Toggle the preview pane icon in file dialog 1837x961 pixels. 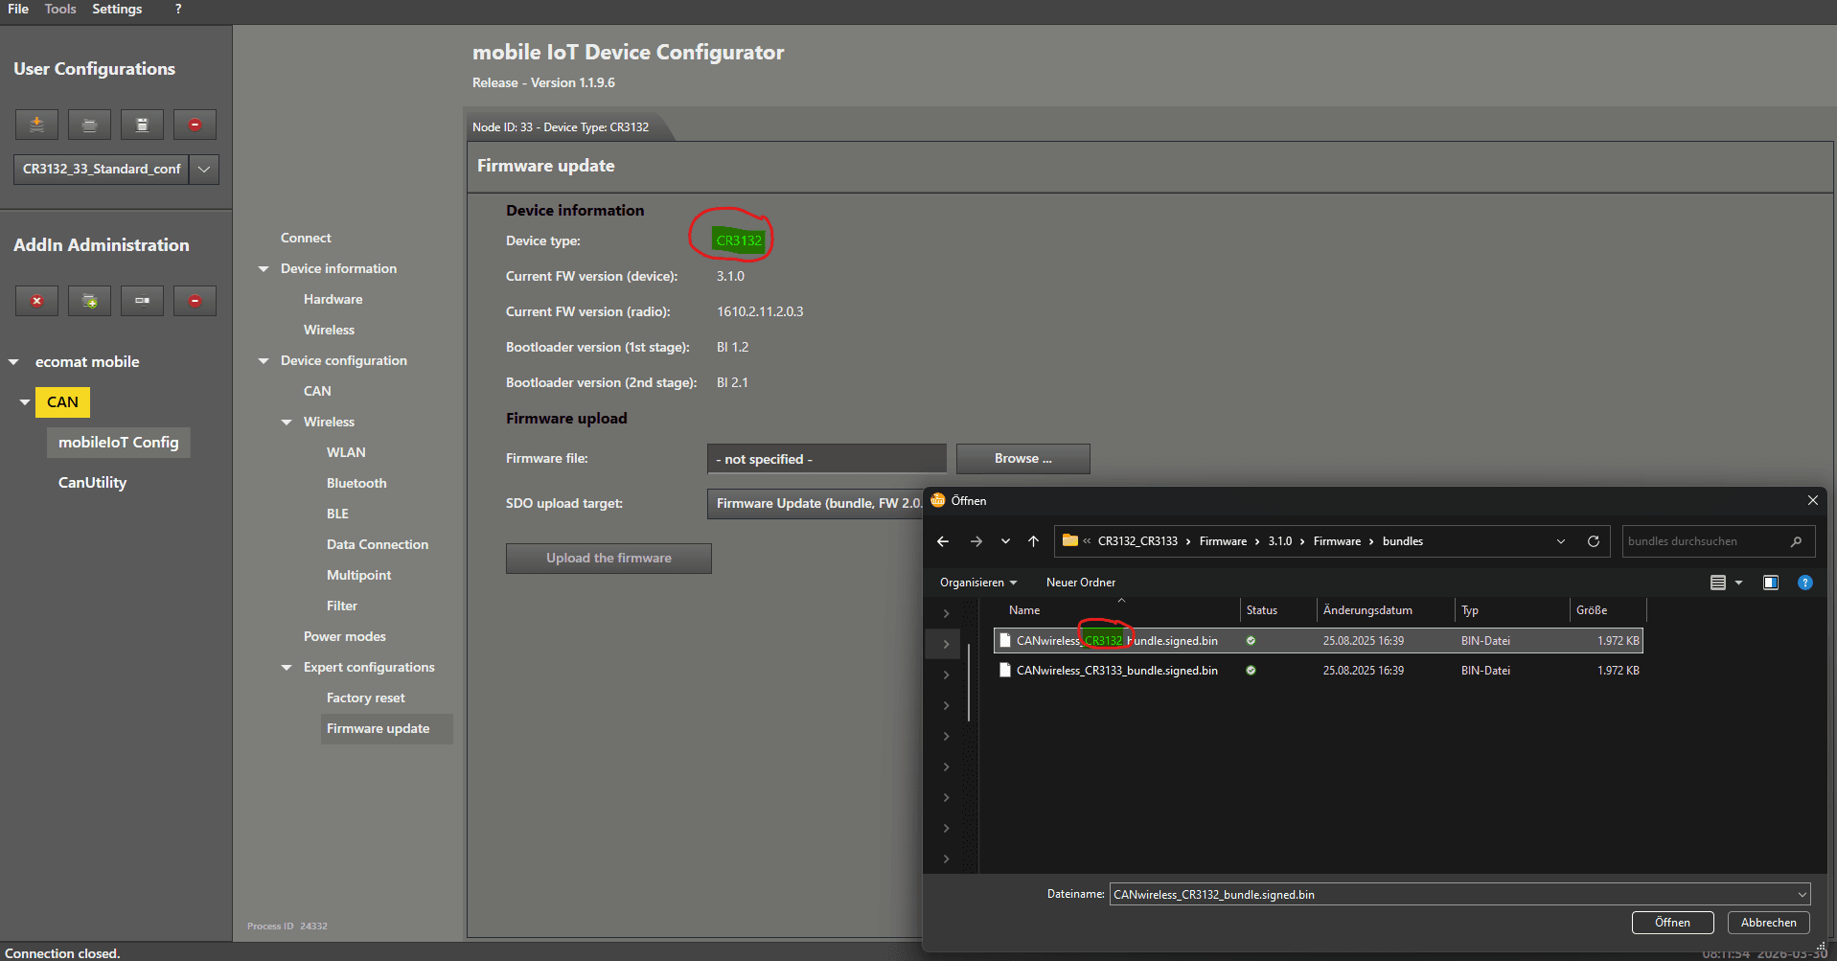click(1770, 583)
